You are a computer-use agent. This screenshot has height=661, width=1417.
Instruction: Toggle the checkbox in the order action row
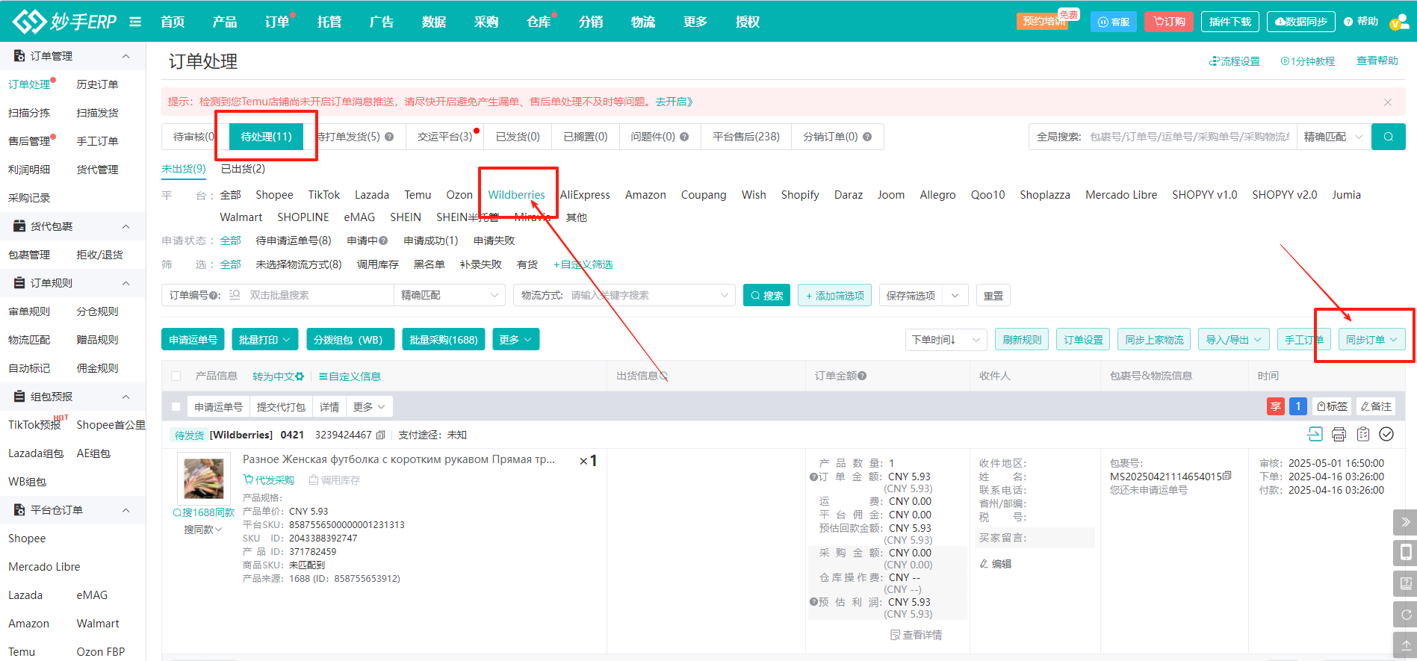(176, 407)
